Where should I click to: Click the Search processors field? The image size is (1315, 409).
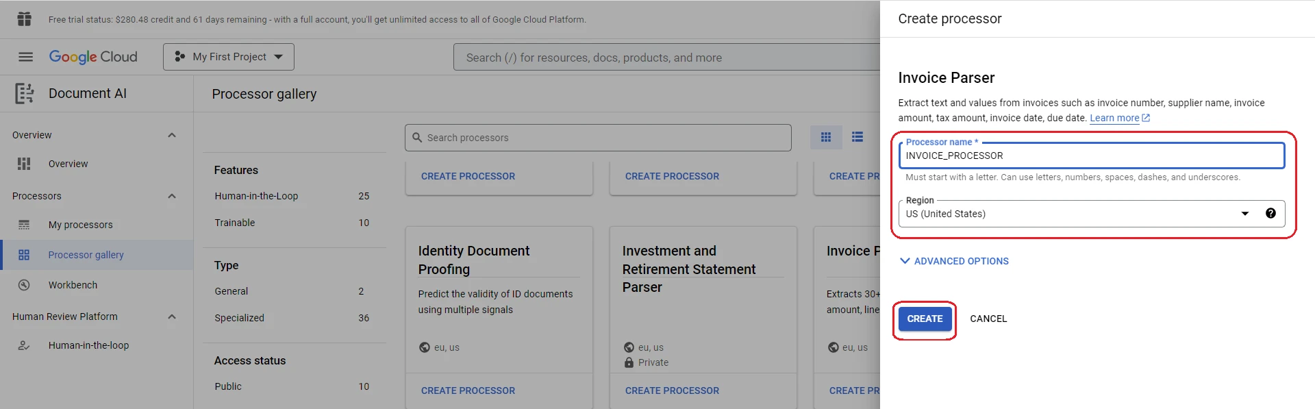(x=598, y=138)
